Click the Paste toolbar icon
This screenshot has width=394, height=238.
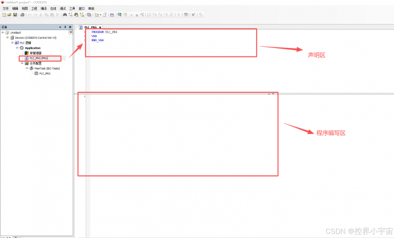52,15
